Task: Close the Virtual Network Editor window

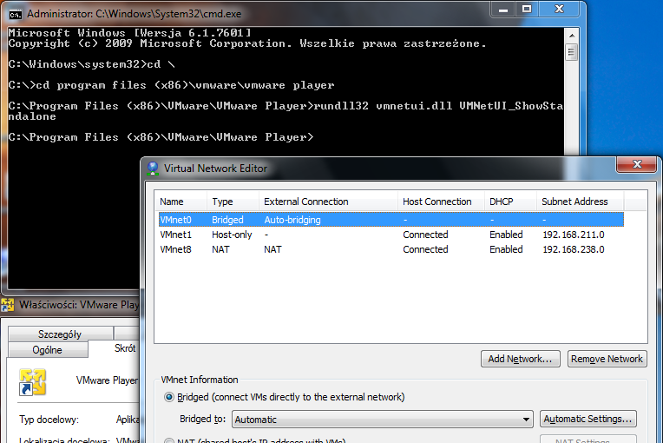Action: [637, 164]
